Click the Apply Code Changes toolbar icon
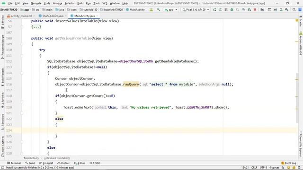The height and width of the screenshot is (170, 303). (226, 9)
